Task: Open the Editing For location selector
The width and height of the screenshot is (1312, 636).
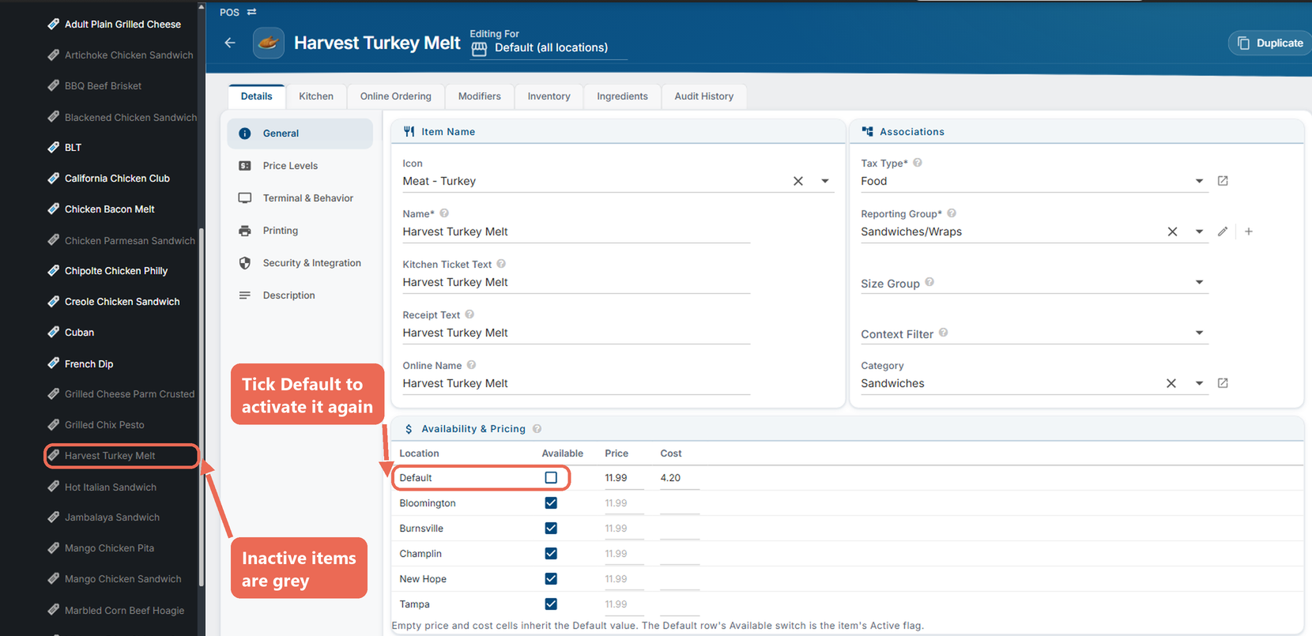Action: click(x=549, y=48)
